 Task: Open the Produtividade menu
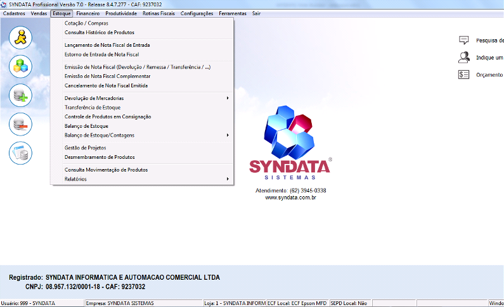pyautogui.click(x=121, y=13)
